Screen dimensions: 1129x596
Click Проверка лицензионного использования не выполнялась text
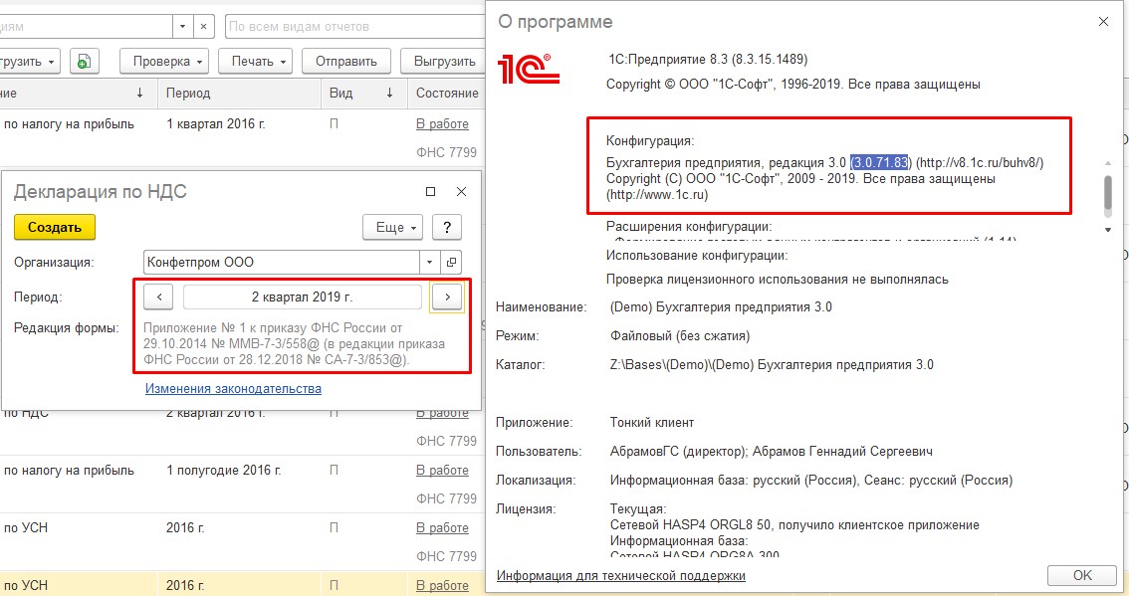(777, 280)
